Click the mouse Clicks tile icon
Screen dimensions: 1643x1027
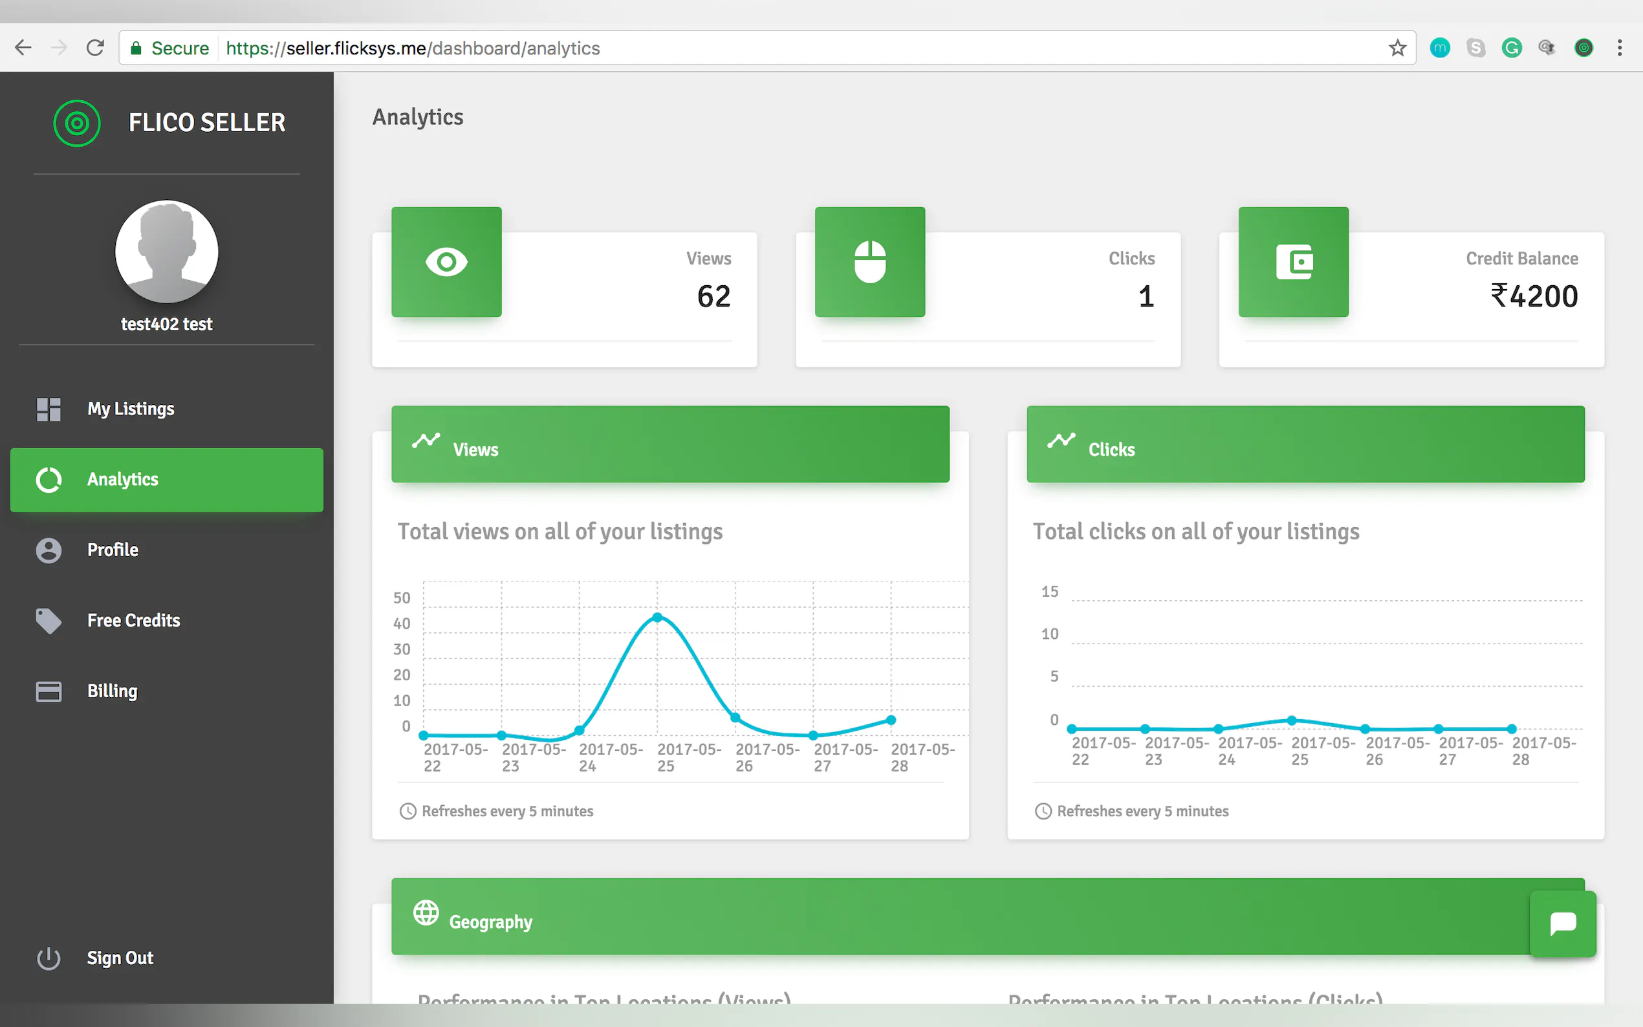(x=869, y=261)
